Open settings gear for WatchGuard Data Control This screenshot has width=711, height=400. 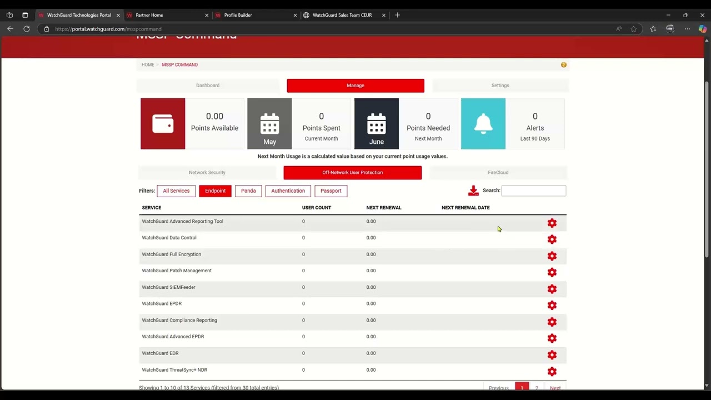552,239
